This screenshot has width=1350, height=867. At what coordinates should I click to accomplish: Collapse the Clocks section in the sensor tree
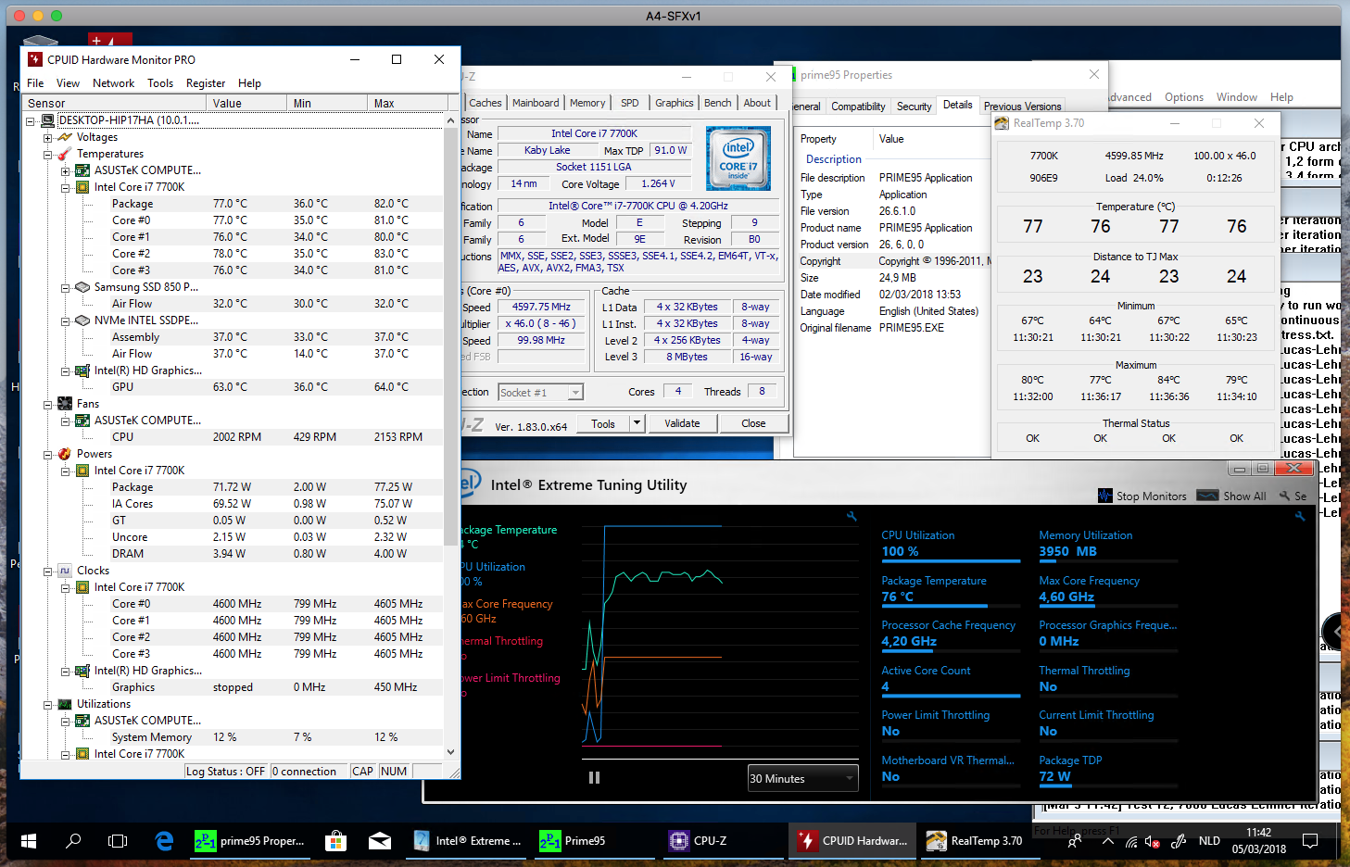48,571
